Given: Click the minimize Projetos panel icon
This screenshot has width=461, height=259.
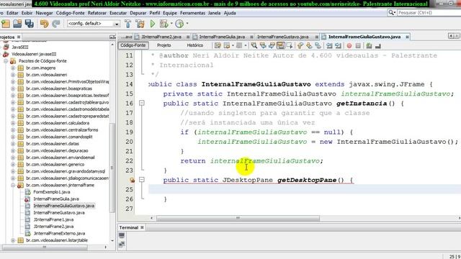Looking at the screenshot, I should point(112,37).
